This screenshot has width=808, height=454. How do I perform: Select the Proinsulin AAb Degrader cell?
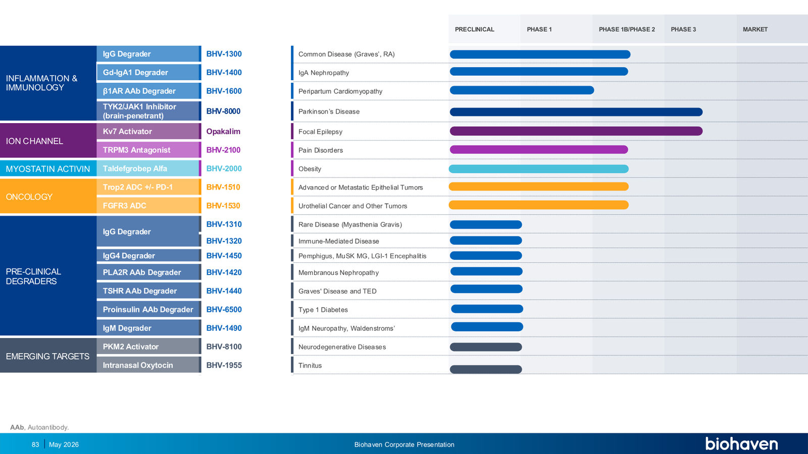148,309
